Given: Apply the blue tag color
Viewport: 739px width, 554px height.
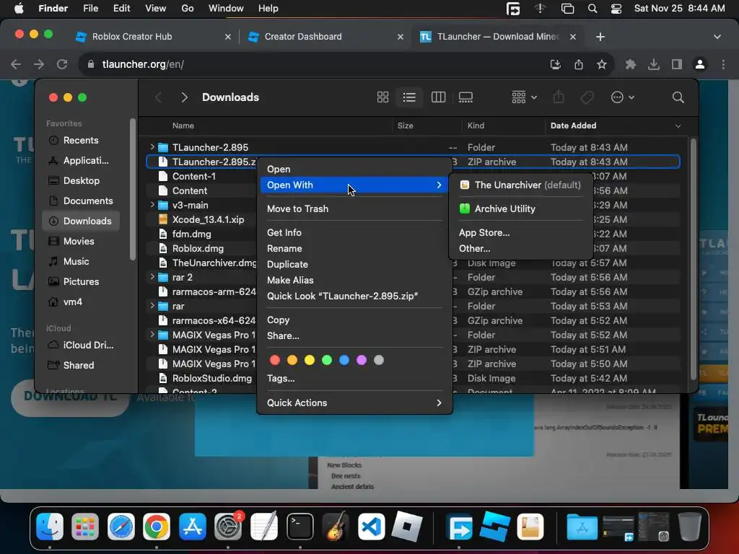Looking at the screenshot, I should 344,361.
